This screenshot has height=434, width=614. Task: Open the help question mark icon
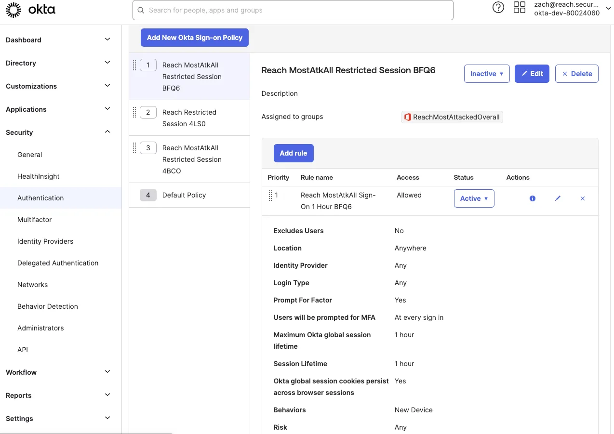pyautogui.click(x=498, y=7)
